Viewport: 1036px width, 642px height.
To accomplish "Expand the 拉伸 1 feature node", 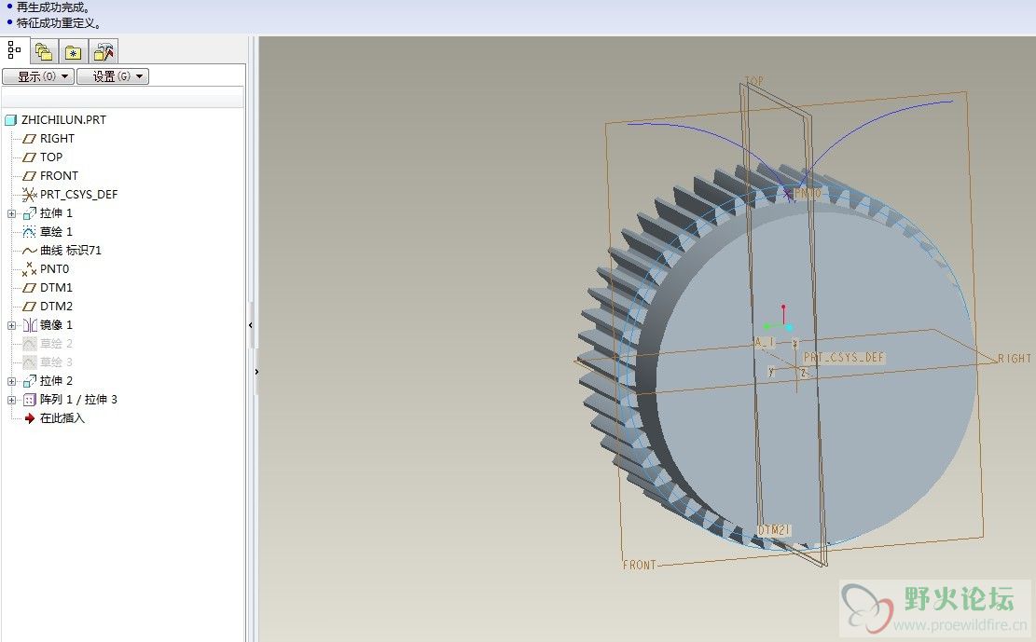I will click(x=11, y=213).
